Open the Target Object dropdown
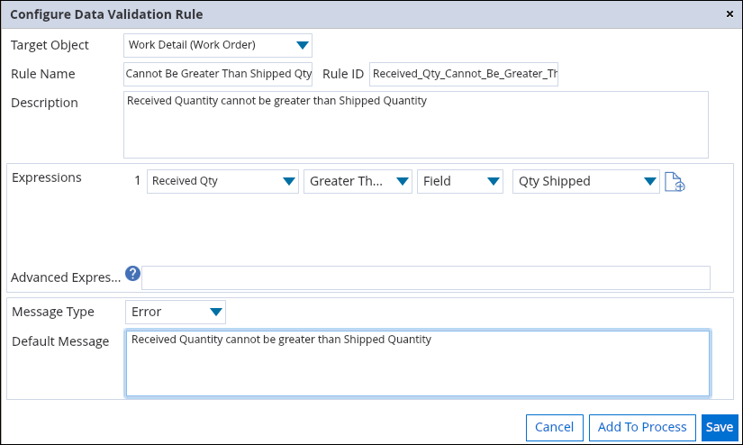The width and height of the screenshot is (743, 445). click(x=218, y=46)
